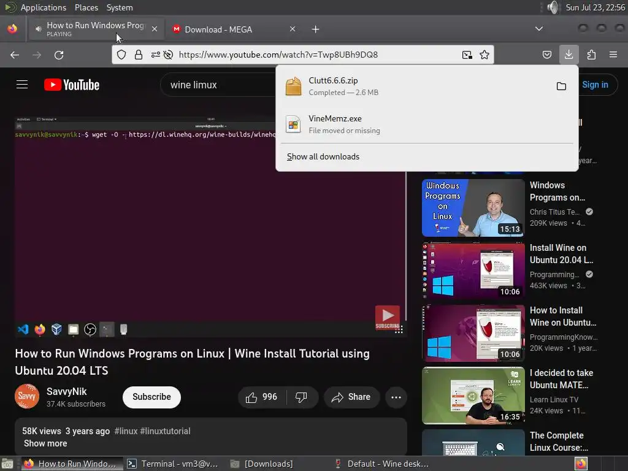
Task: Go back to the previous page
Action: click(x=15, y=55)
